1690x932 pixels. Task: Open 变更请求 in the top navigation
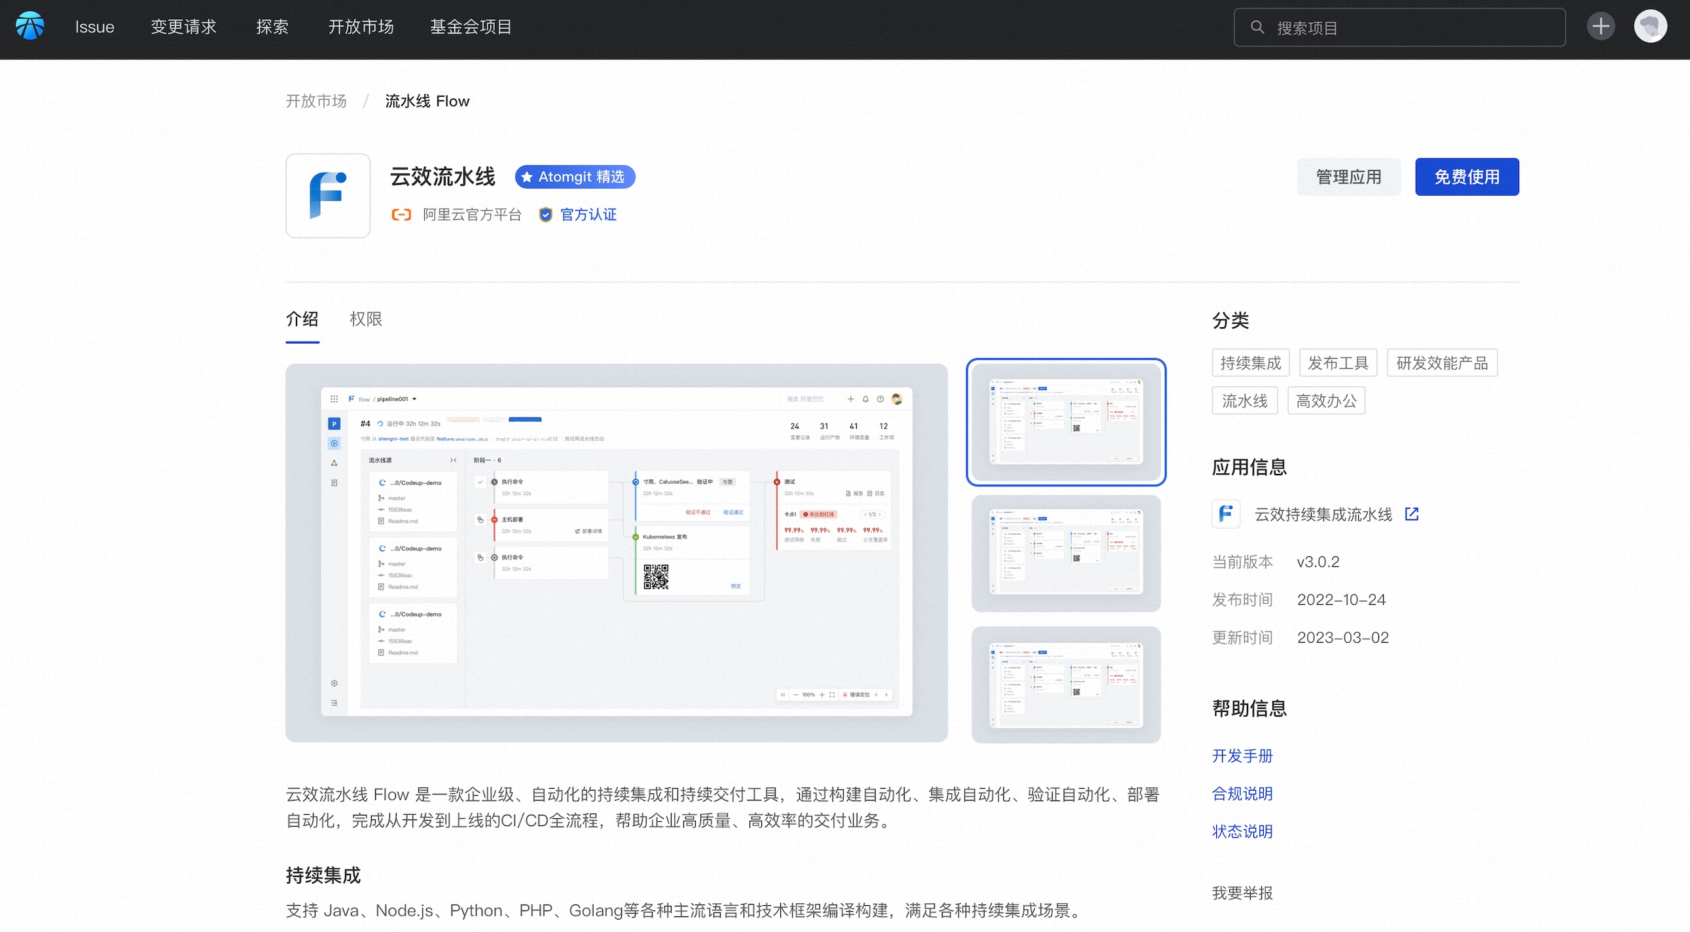[184, 27]
